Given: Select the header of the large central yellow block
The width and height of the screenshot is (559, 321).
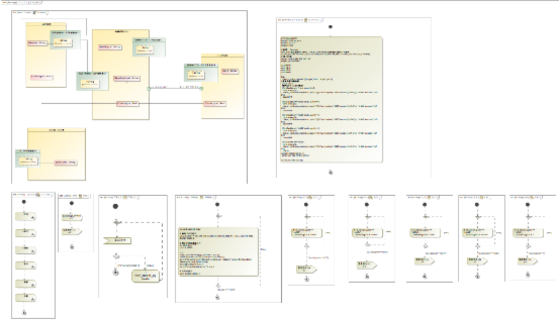Looking at the screenshot, I should (121, 32).
